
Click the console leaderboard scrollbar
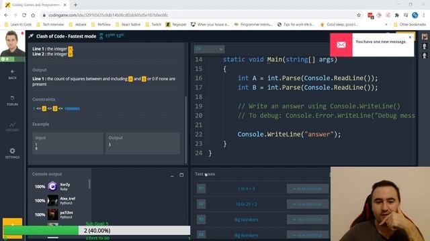coord(89,184)
